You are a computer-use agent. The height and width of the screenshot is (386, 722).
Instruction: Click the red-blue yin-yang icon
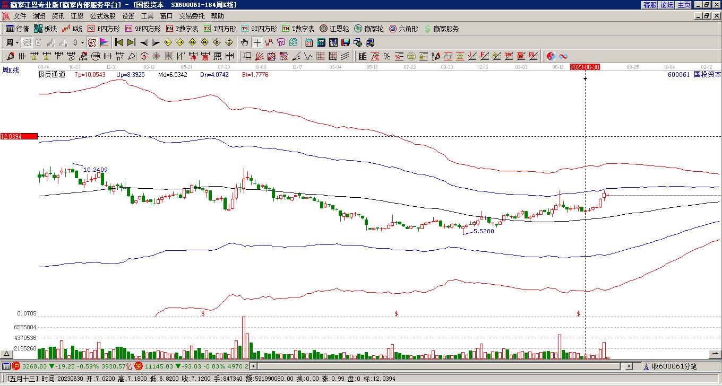(x=551, y=56)
